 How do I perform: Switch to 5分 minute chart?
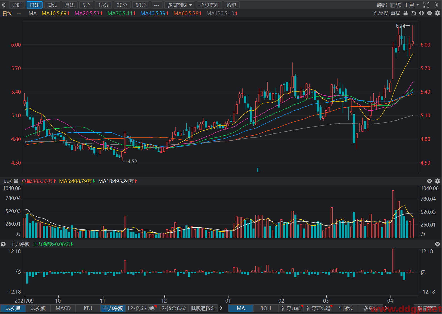coord(86,5)
